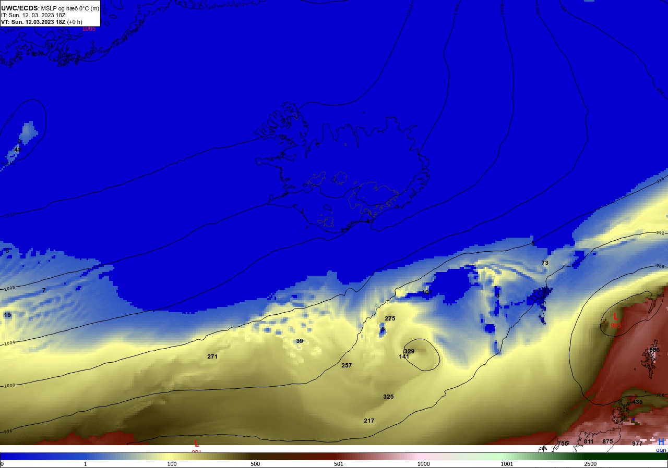
Task: Click the 141 height value
Action: [404, 356]
